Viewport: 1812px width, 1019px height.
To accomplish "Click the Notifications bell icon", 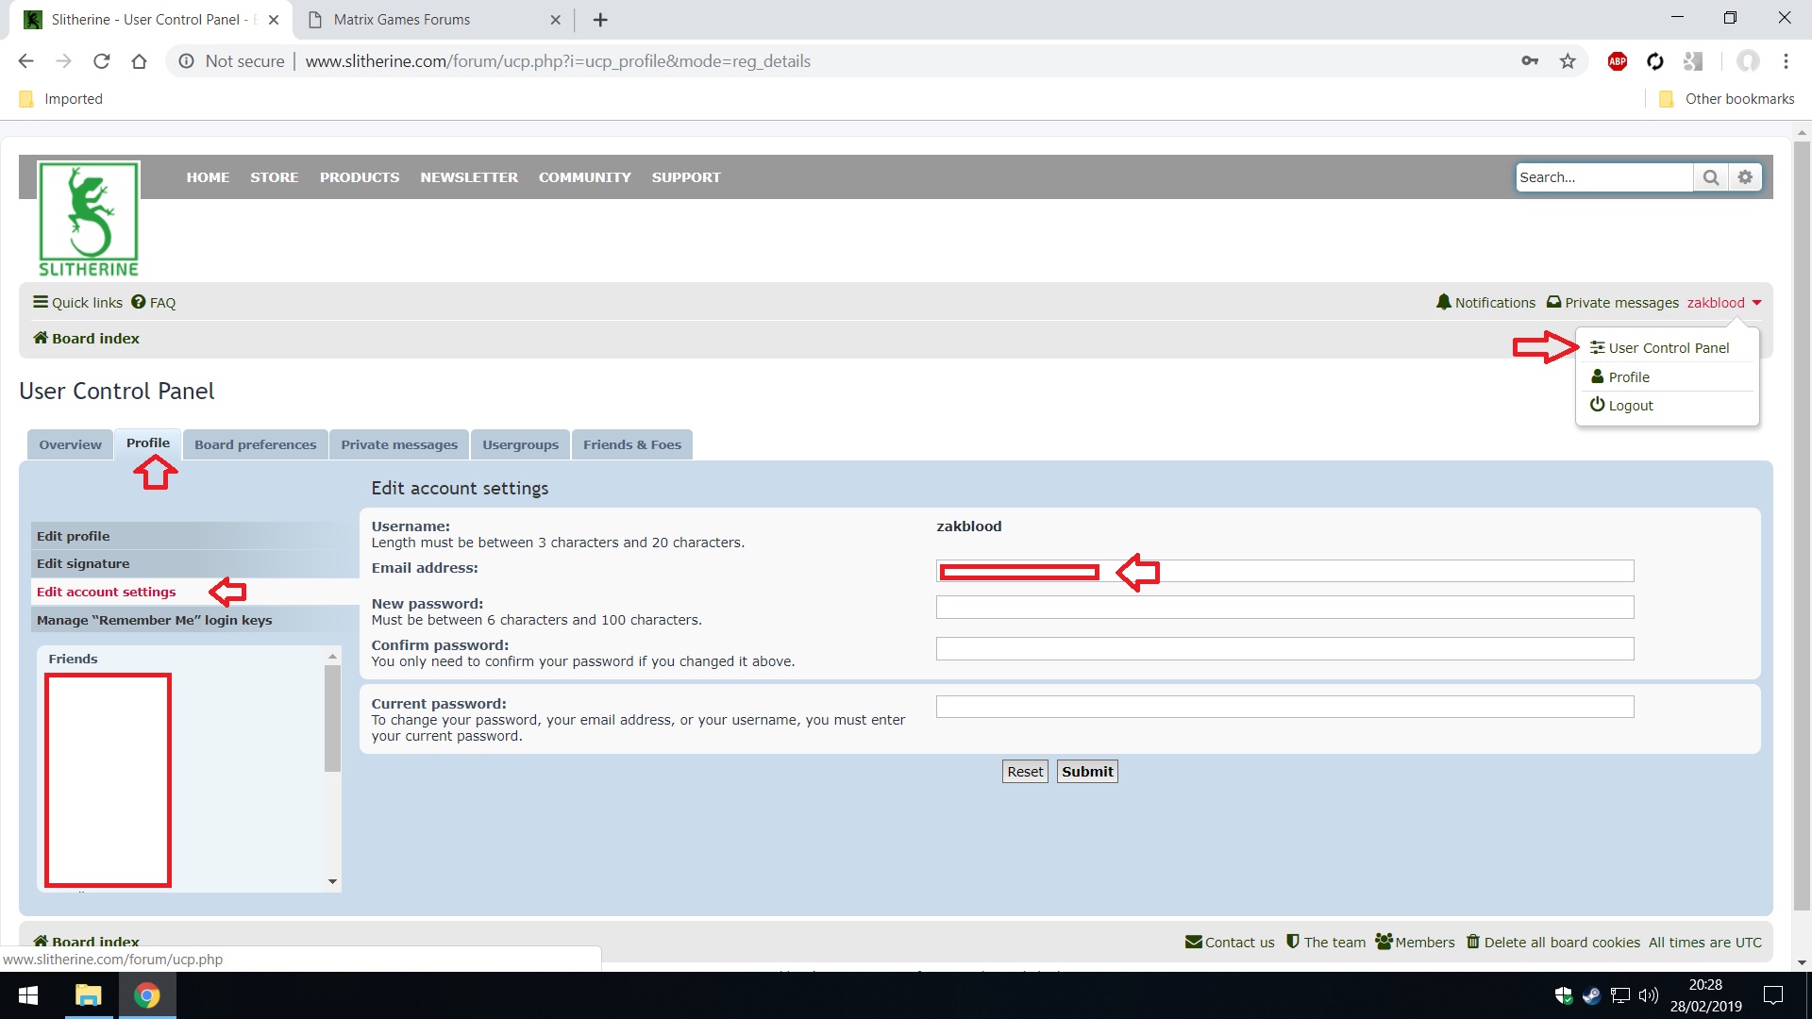I will click(x=1443, y=302).
